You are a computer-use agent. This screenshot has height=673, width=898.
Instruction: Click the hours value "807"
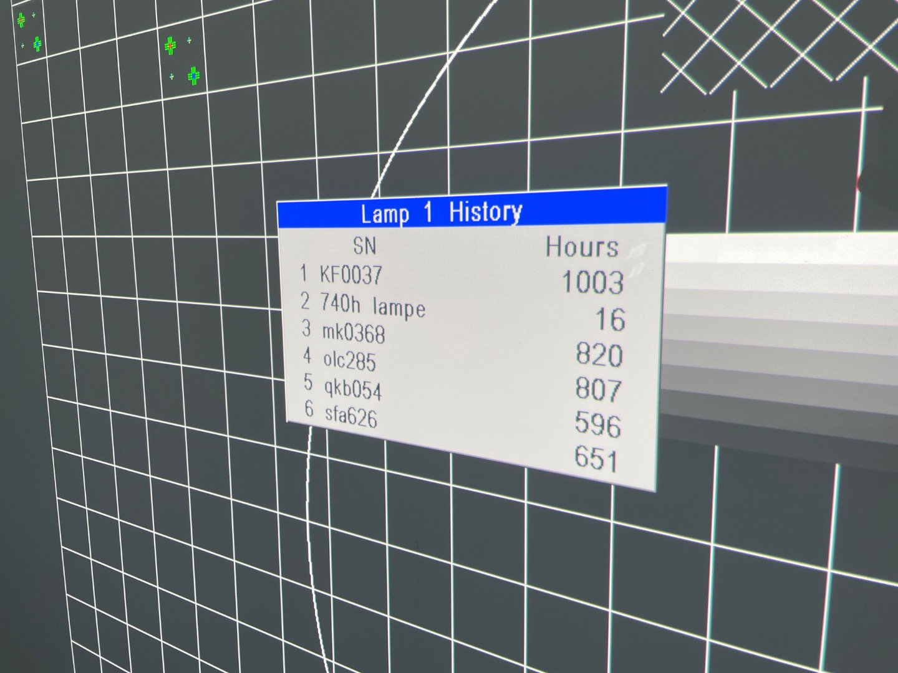coord(599,389)
